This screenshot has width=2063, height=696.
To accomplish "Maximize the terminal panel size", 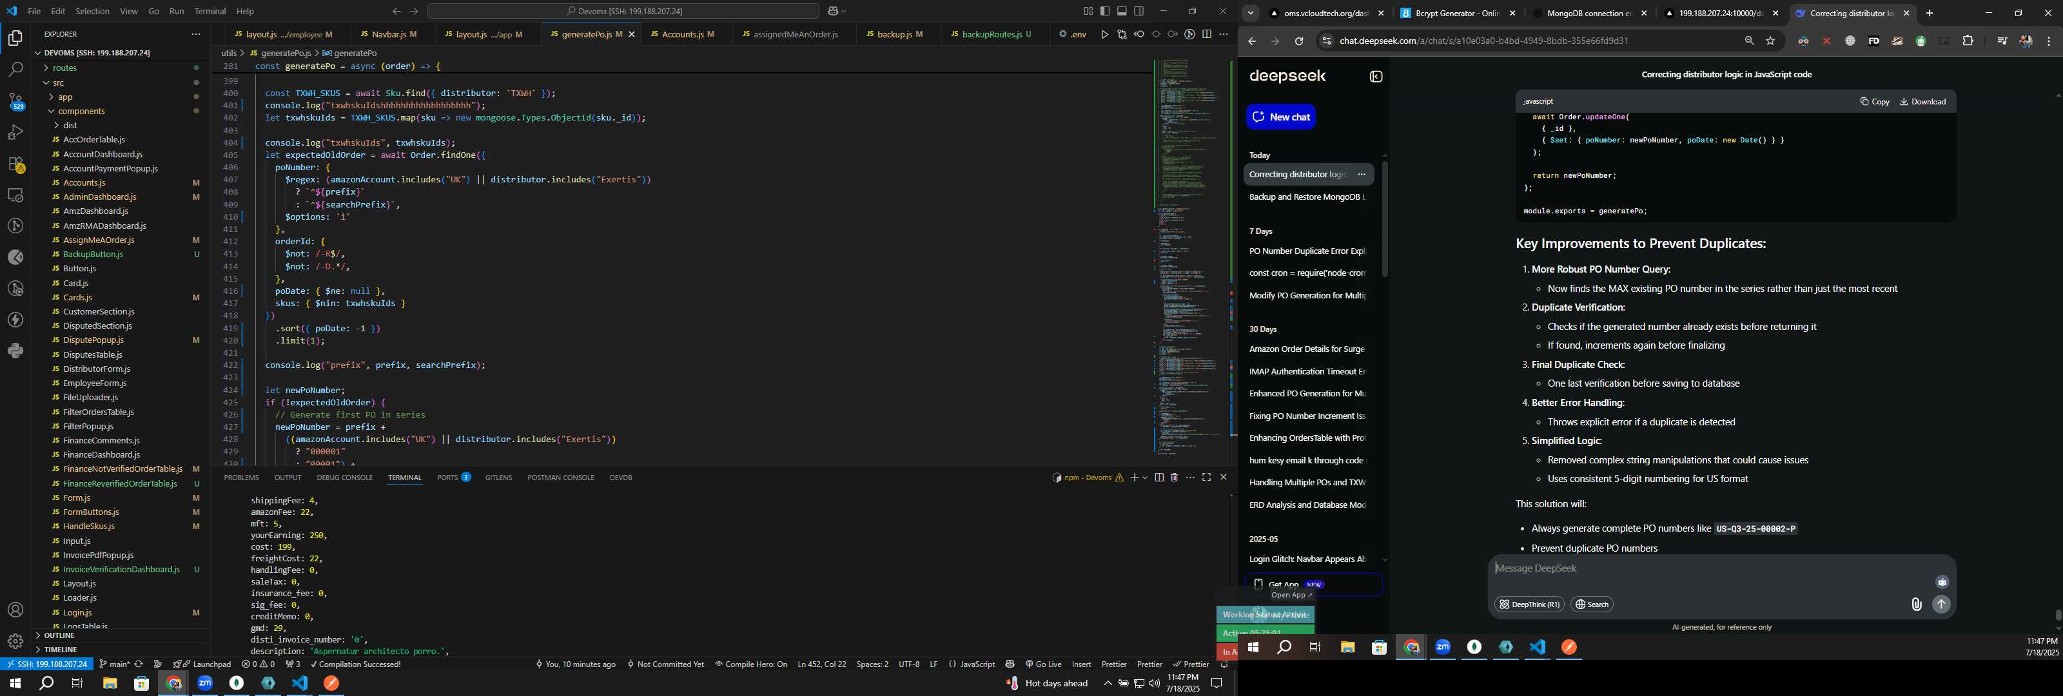I will (1206, 478).
